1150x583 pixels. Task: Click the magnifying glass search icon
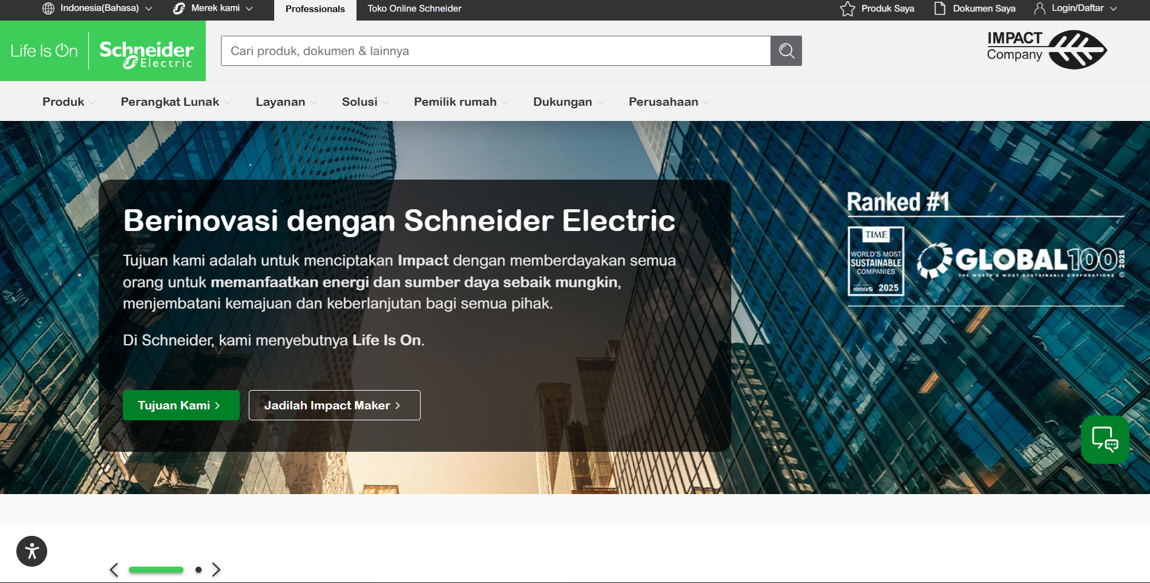coord(786,51)
